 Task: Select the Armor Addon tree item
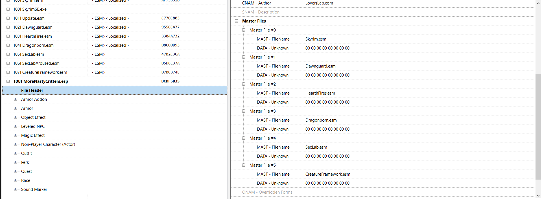click(x=34, y=99)
